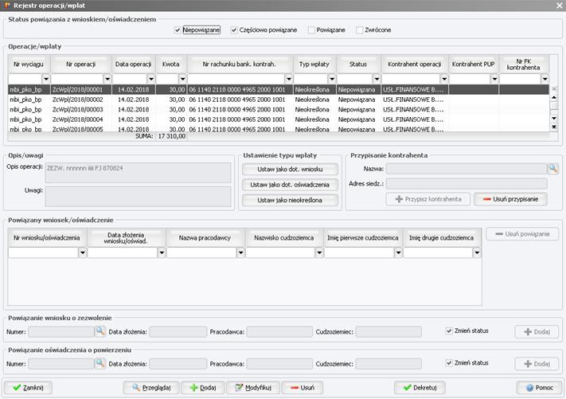Open the Nazwa pracodawcy filter dropdown
This screenshot has width=566, height=399.
pyautogui.click(x=240, y=252)
